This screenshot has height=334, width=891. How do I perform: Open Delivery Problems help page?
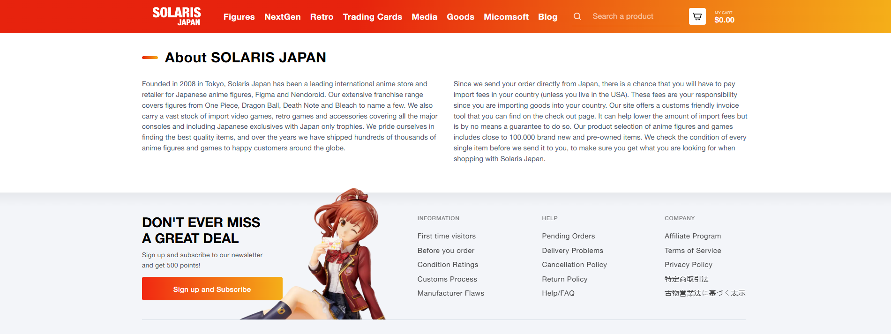tap(573, 251)
